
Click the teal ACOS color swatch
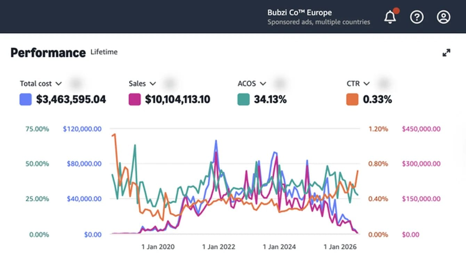coord(243,100)
